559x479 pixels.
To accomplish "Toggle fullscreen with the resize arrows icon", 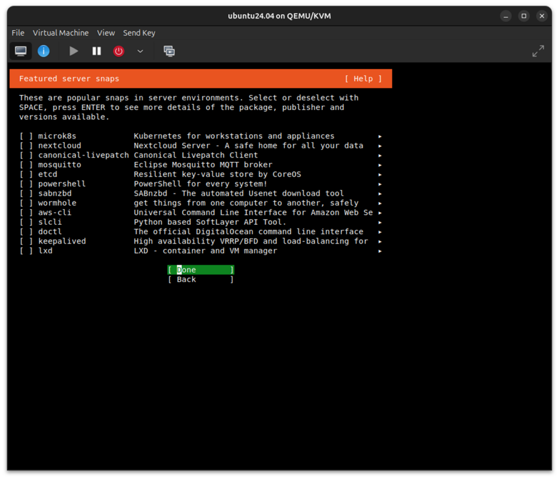I will pos(538,51).
